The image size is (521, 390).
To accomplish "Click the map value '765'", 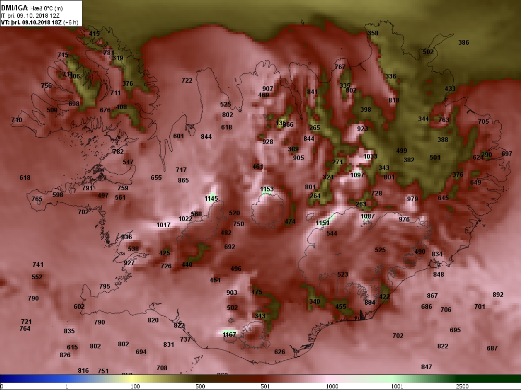I will (x=37, y=199).
